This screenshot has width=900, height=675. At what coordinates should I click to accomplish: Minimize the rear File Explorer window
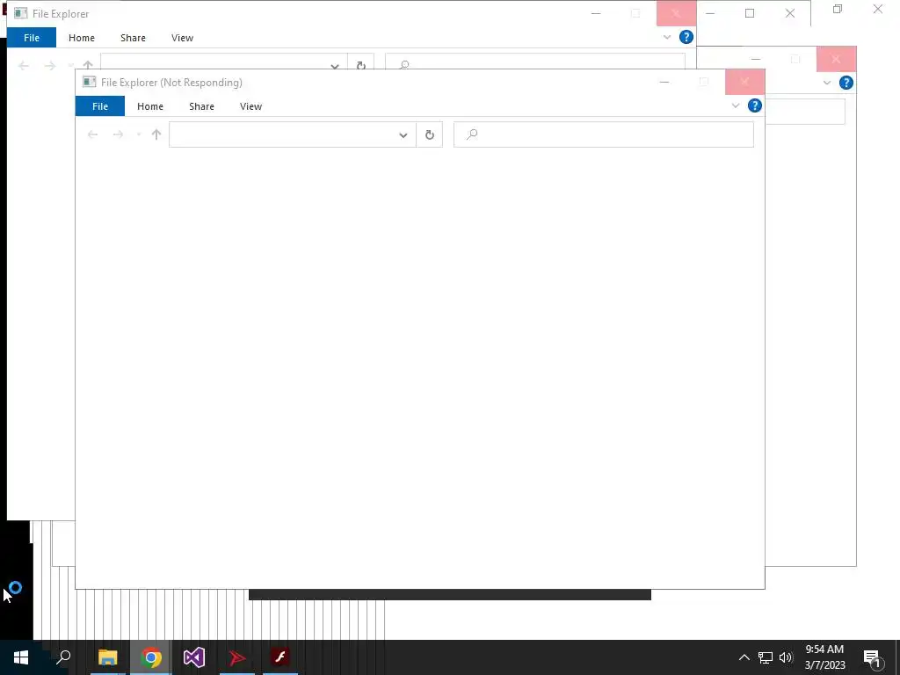pos(596,13)
